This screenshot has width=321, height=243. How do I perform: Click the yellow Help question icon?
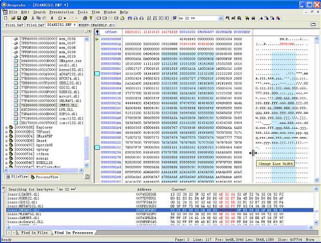coord(91,18)
